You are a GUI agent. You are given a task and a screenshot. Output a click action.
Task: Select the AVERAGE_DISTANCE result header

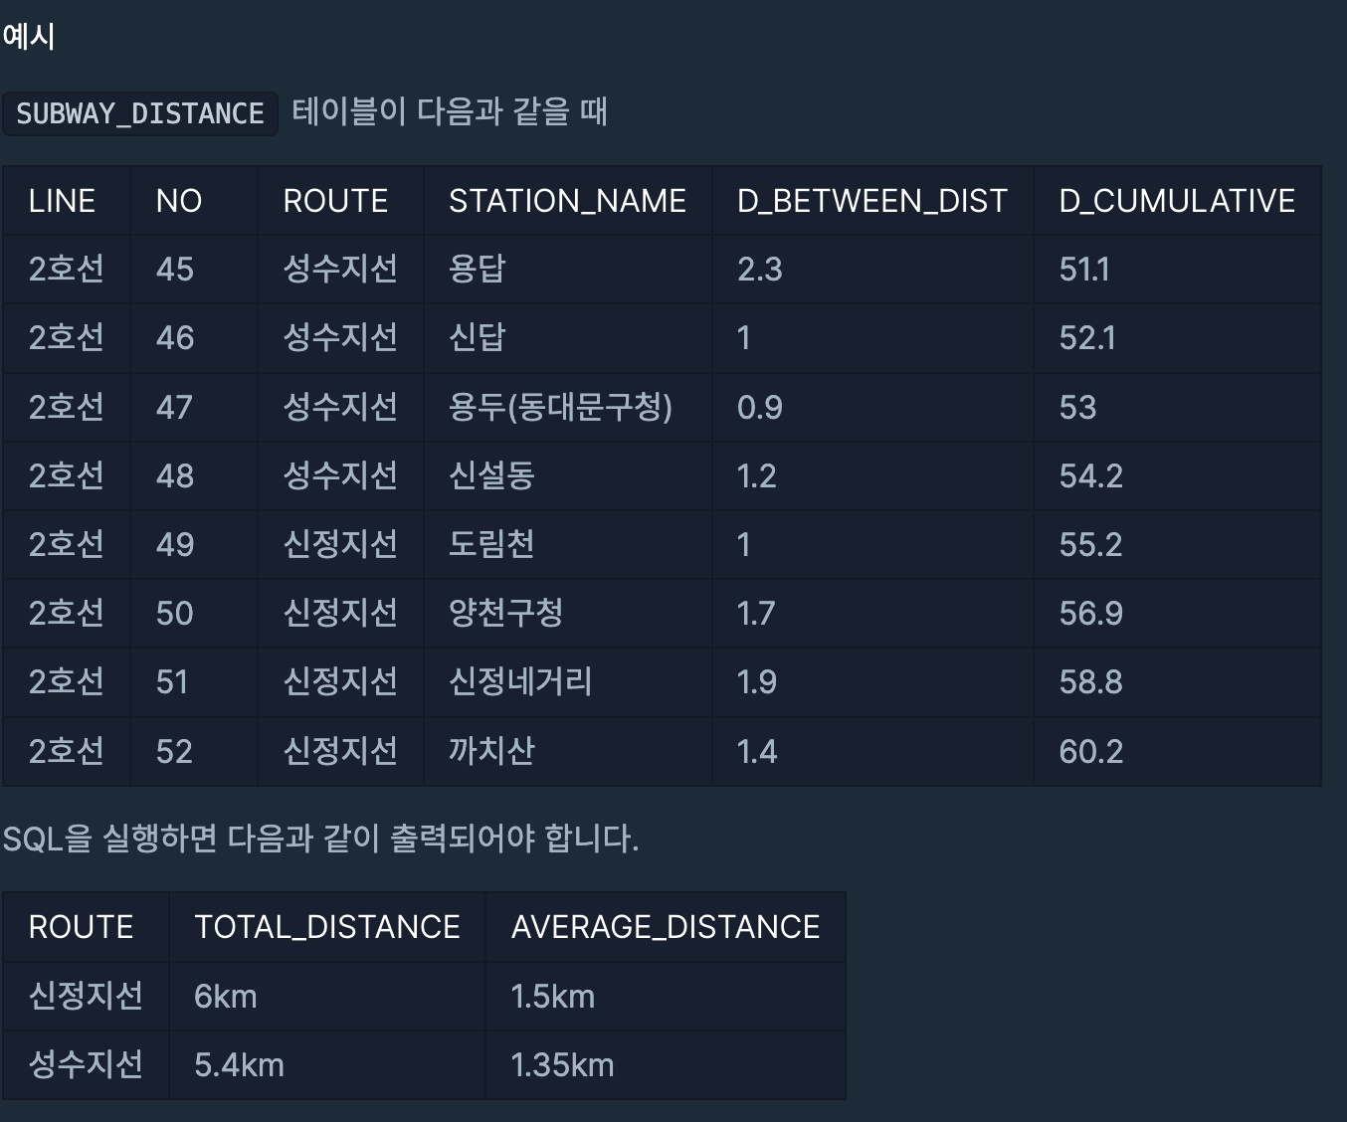(666, 927)
